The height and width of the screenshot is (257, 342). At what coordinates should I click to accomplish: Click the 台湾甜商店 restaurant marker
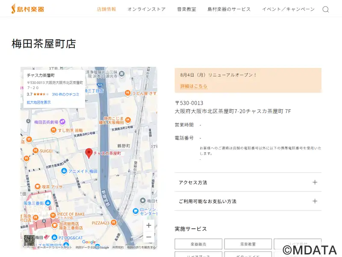55,225
